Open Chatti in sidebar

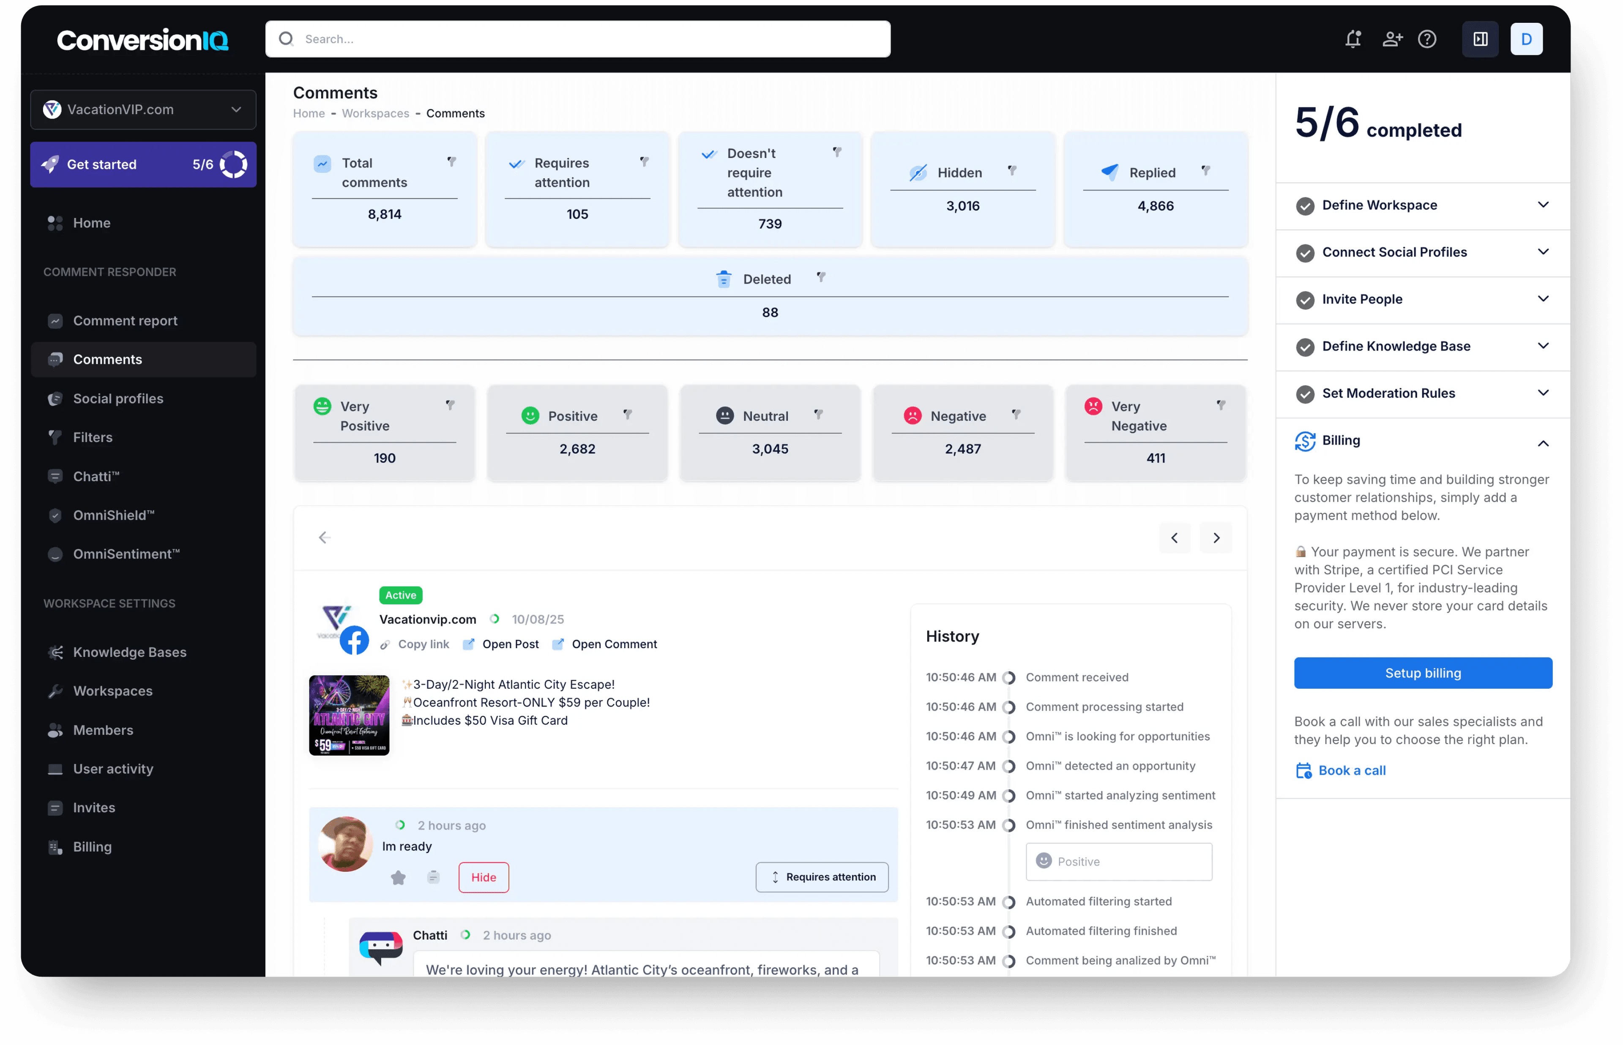96,476
